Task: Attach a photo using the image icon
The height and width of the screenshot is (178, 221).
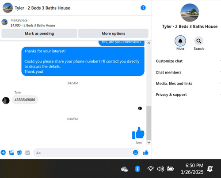Action: 11,152
